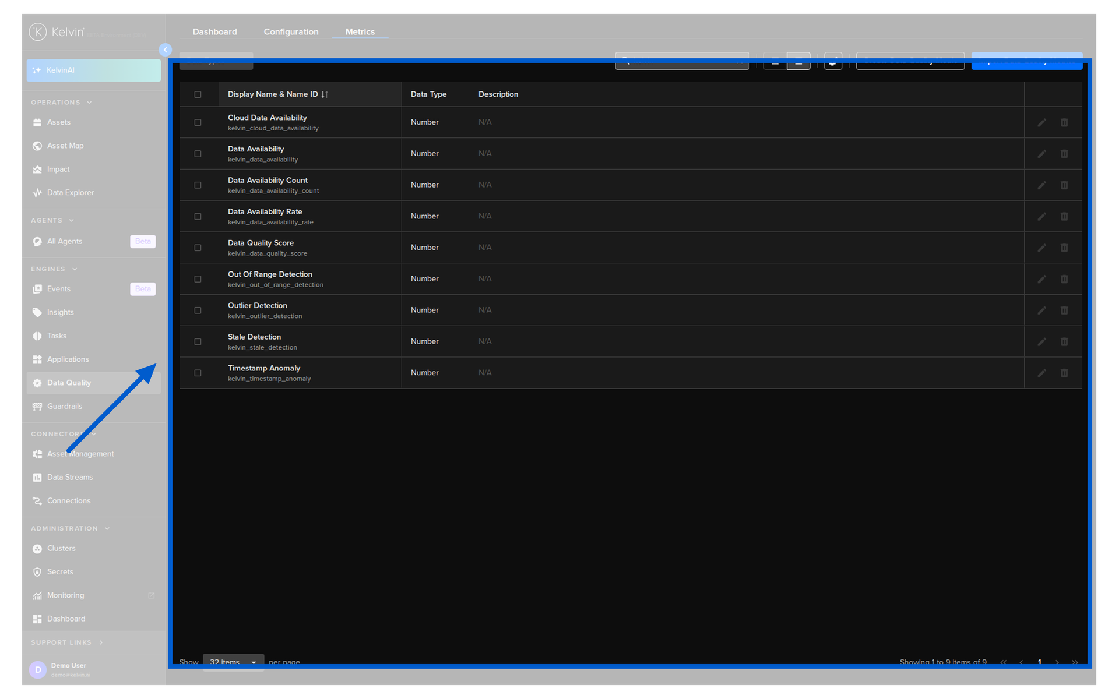Open Secrets page
The width and height of the screenshot is (1119, 699).
(93, 572)
